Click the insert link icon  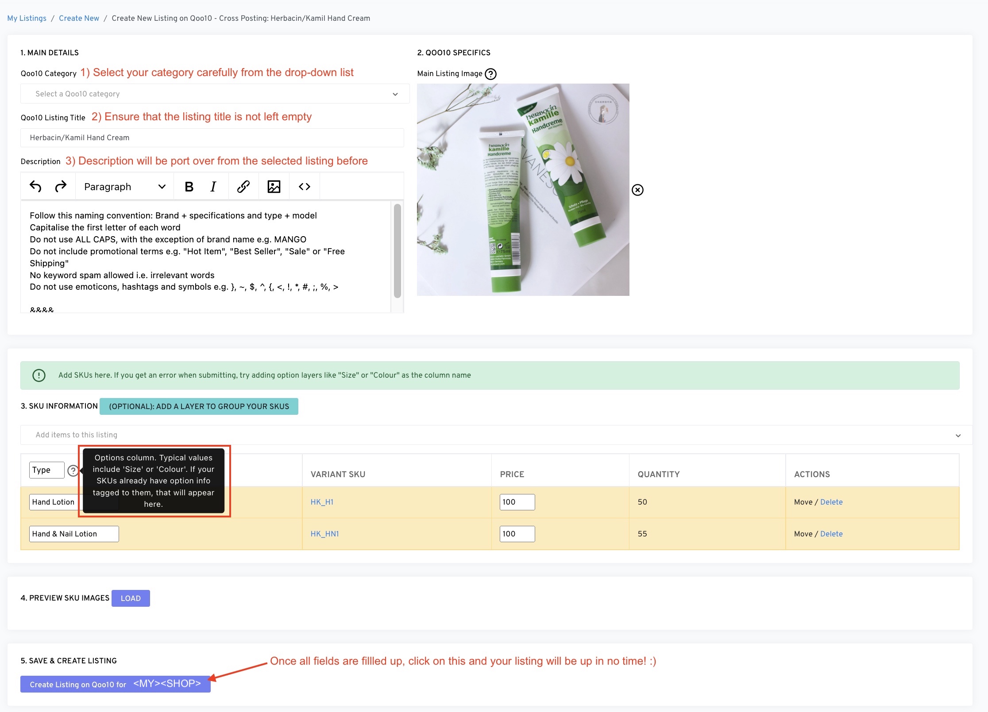pyautogui.click(x=243, y=187)
